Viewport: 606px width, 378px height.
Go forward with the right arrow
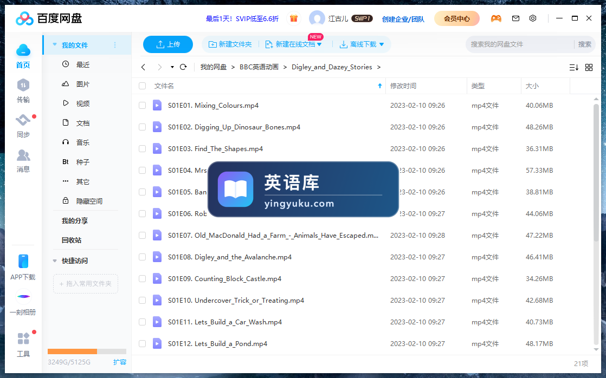(159, 67)
